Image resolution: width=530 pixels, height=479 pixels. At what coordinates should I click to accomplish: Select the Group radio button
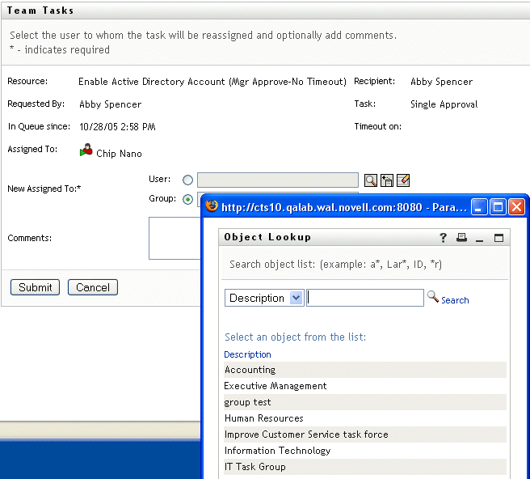[x=187, y=199]
